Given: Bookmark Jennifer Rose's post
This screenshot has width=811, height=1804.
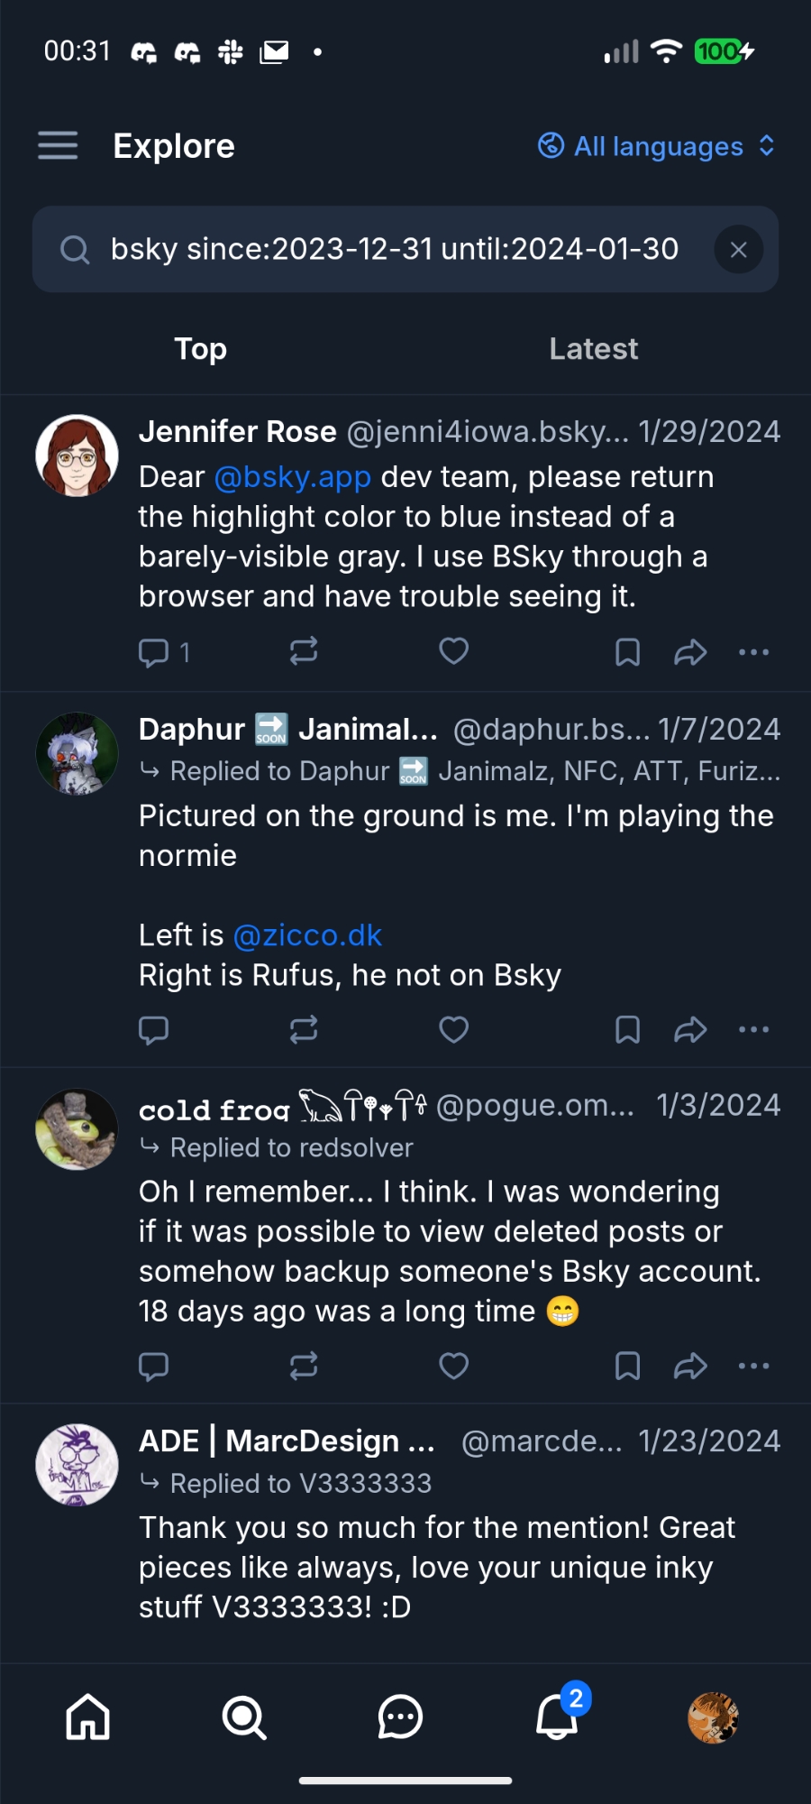Looking at the screenshot, I should [627, 651].
